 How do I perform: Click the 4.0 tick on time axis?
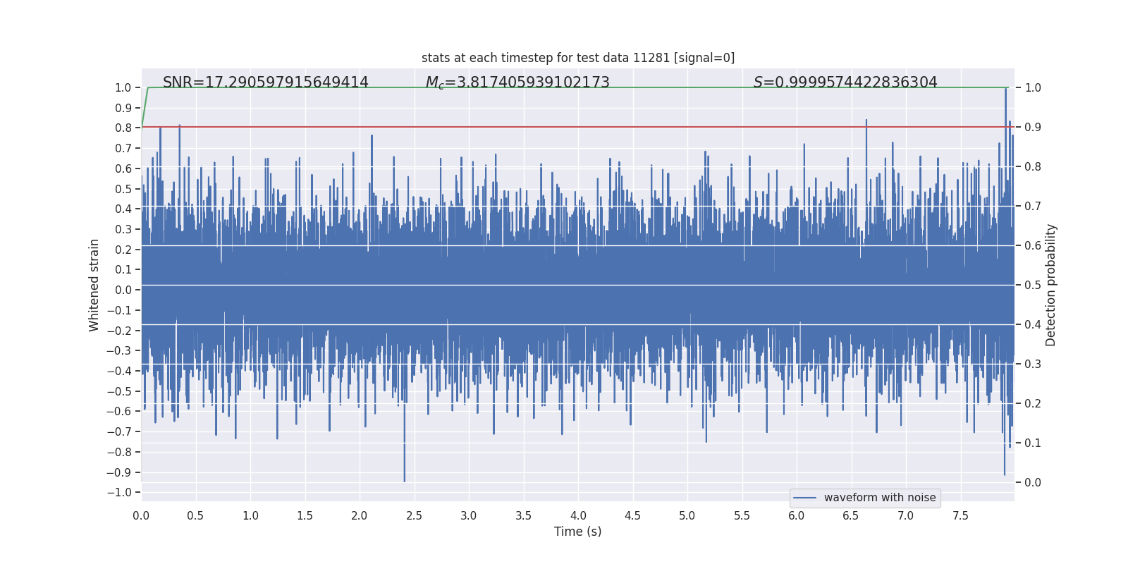pyautogui.click(x=578, y=516)
